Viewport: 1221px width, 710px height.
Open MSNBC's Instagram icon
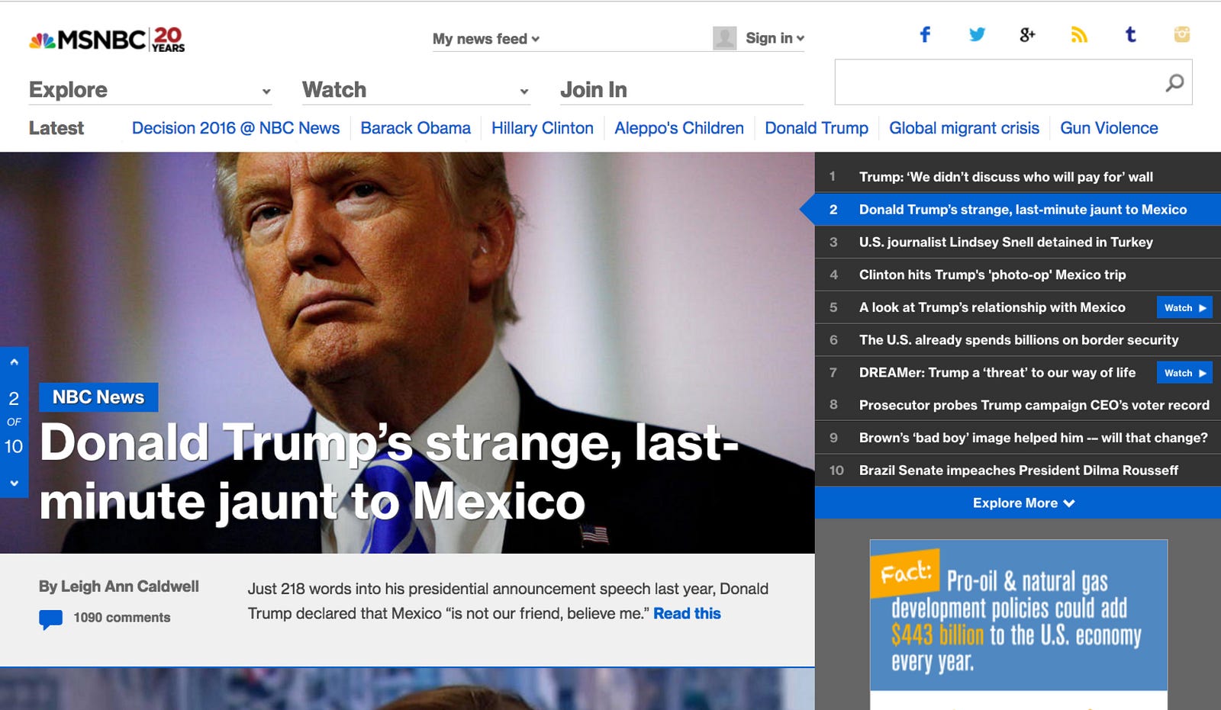point(1182,34)
